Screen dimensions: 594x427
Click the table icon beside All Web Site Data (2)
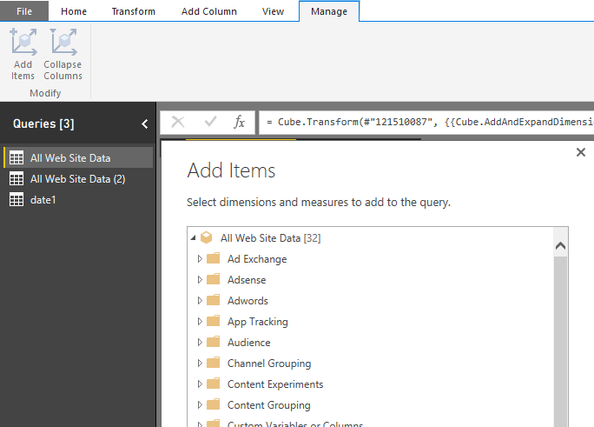16,178
